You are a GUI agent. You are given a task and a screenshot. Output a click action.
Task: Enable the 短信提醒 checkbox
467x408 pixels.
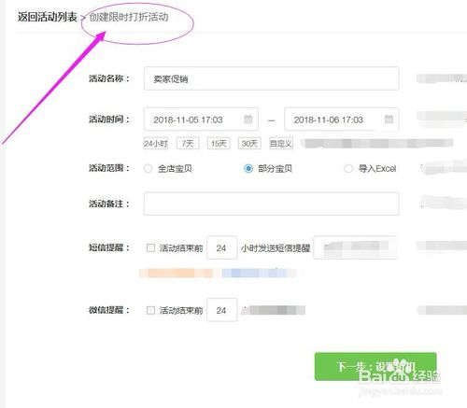[150, 248]
